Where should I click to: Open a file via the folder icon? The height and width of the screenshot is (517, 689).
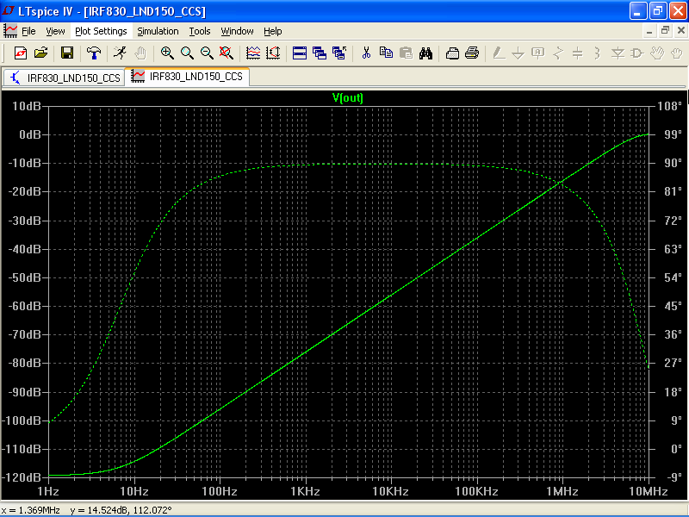click(40, 53)
